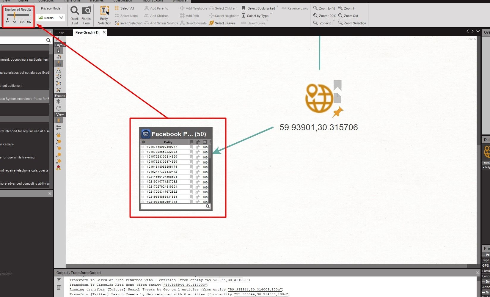Open Quick Find
The image size is (490, 297).
[75, 15]
